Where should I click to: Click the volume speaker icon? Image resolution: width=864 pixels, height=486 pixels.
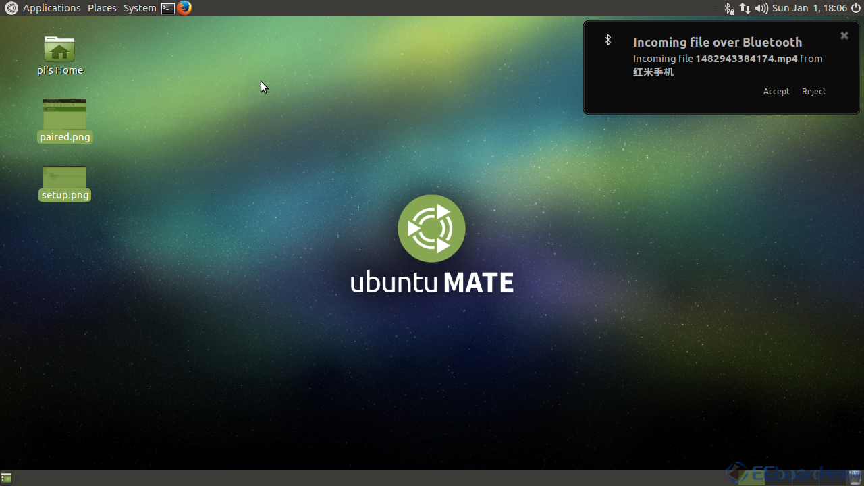[x=761, y=8]
